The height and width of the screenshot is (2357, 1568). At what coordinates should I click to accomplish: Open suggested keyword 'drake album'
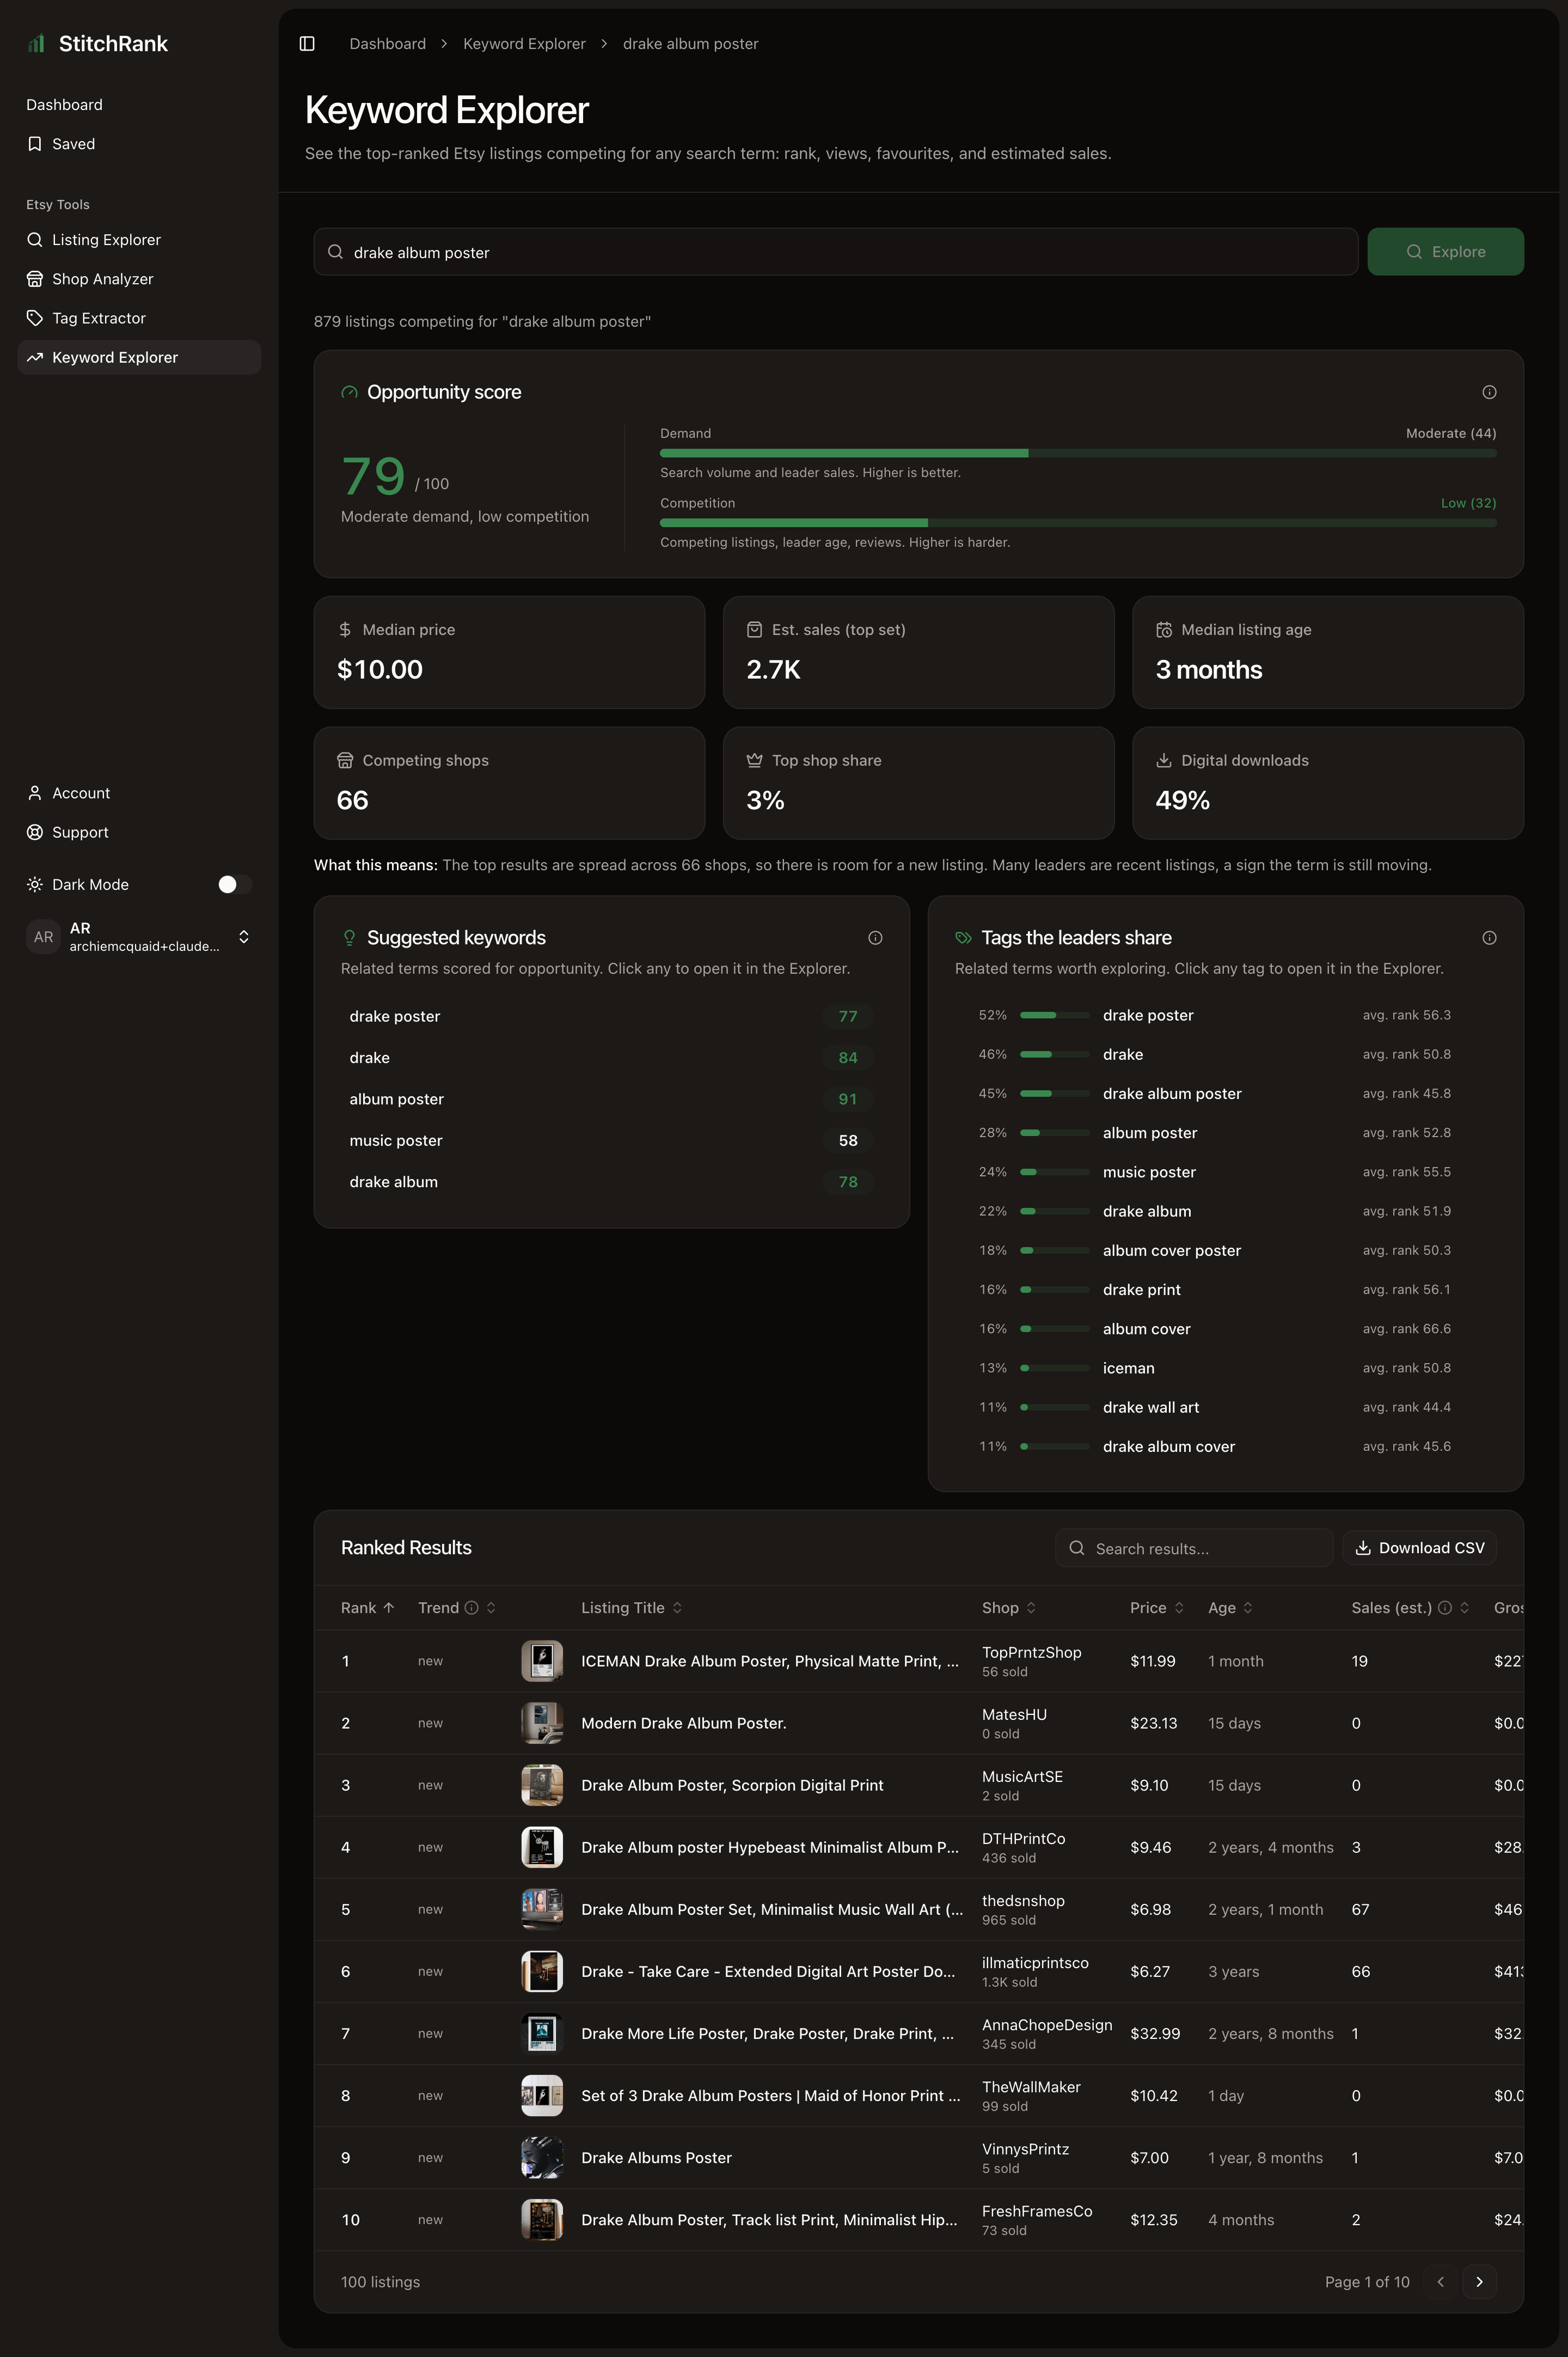click(611, 1182)
